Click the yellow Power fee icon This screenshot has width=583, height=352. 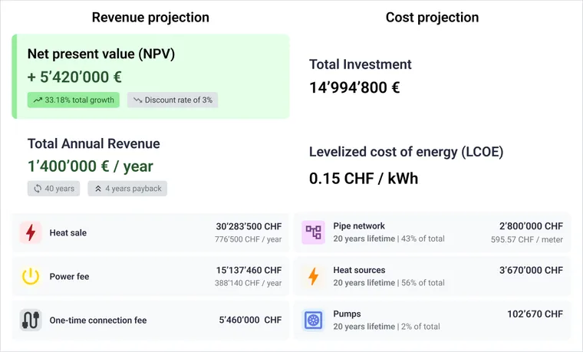(31, 277)
